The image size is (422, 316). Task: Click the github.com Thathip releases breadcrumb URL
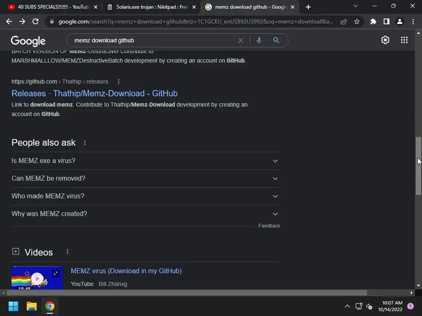(60, 81)
